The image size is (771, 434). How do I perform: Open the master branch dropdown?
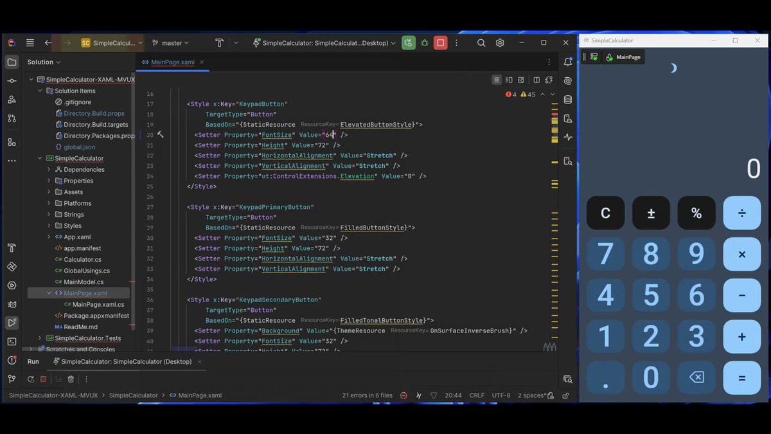tap(170, 43)
